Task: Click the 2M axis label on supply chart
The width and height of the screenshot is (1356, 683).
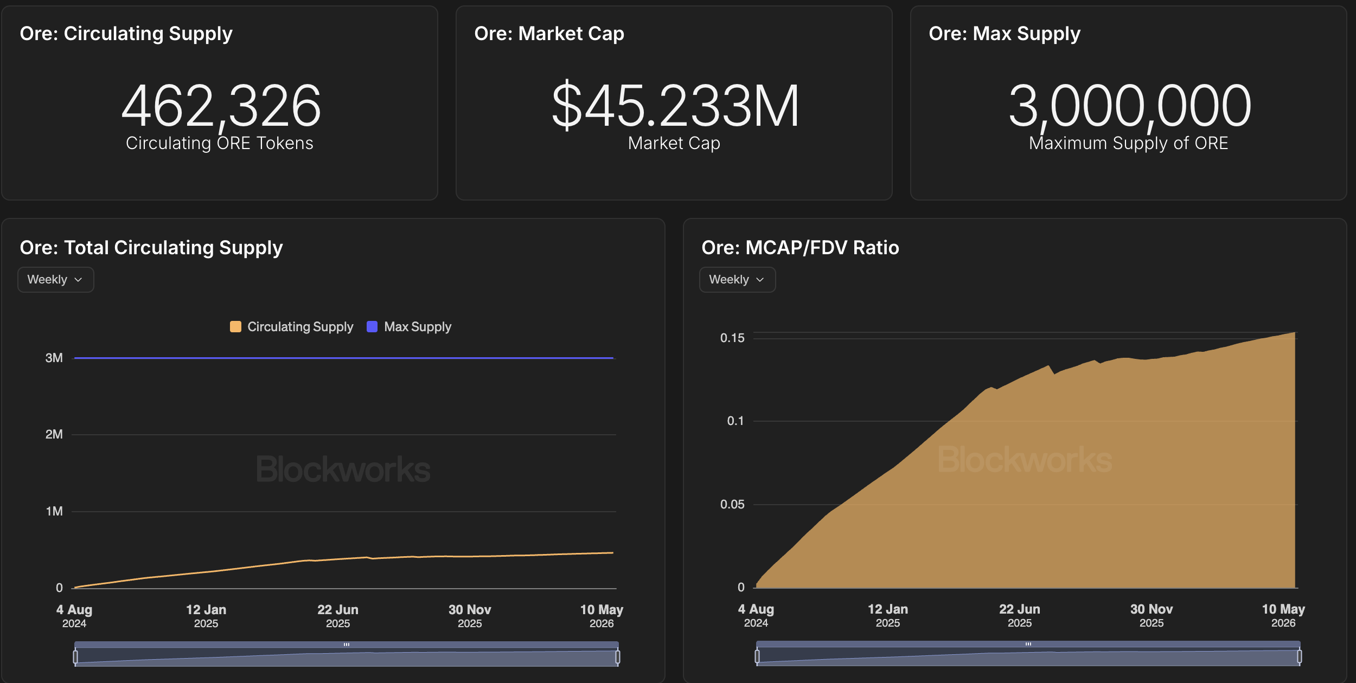Action: pos(54,434)
